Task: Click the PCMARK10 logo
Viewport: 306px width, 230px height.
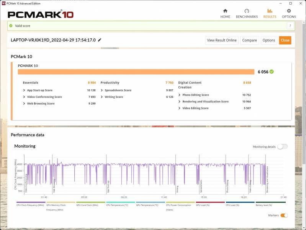Action: point(41,14)
